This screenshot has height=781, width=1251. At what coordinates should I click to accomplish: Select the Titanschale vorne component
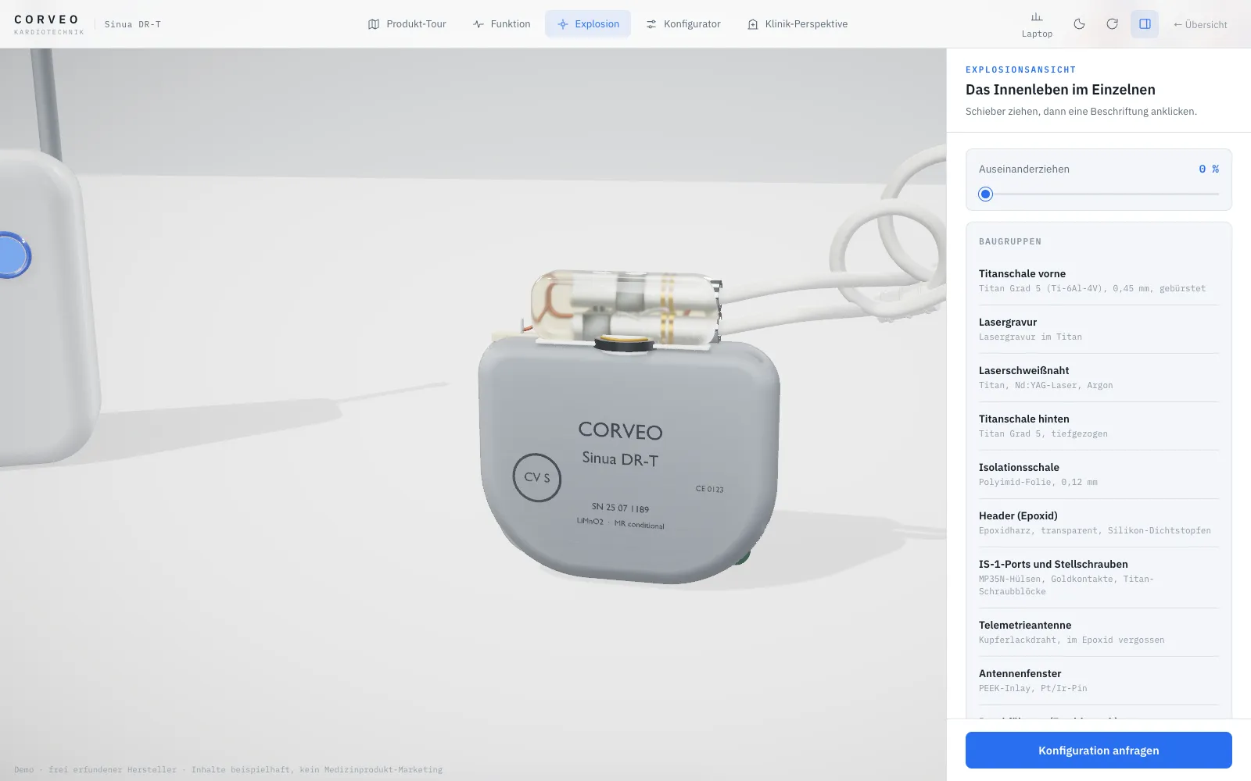(1099, 281)
